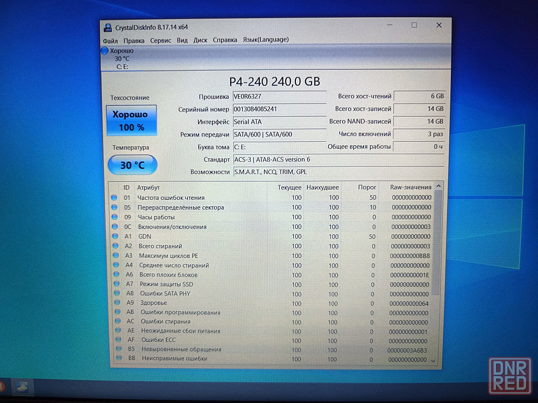Click the transfer mode field SATA/600 | SATA/600

(x=279, y=134)
